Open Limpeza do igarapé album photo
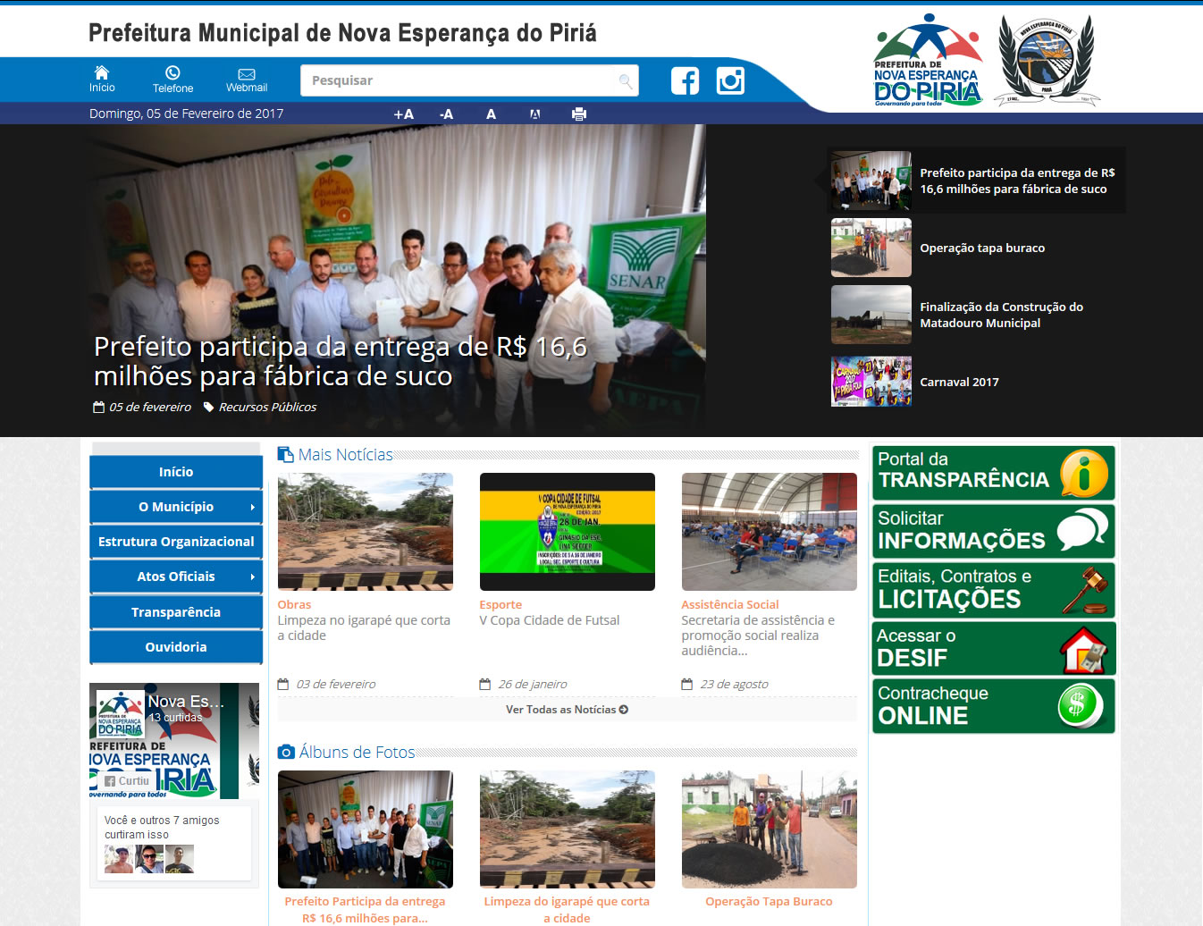 [568, 829]
